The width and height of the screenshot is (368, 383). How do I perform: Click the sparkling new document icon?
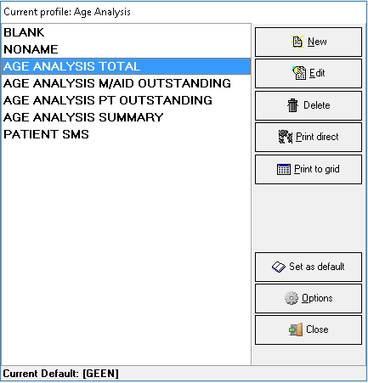pyautogui.click(x=297, y=42)
